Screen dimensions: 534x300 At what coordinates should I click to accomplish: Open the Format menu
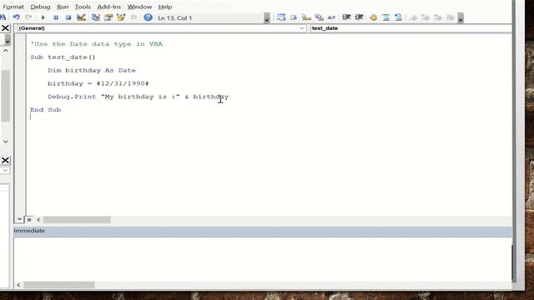(x=13, y=7)
